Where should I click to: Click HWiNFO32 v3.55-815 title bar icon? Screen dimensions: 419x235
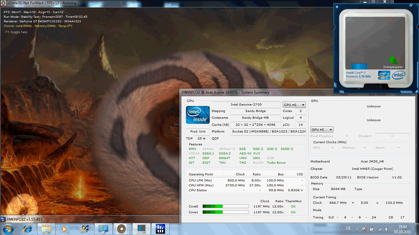tap(3, 219)
